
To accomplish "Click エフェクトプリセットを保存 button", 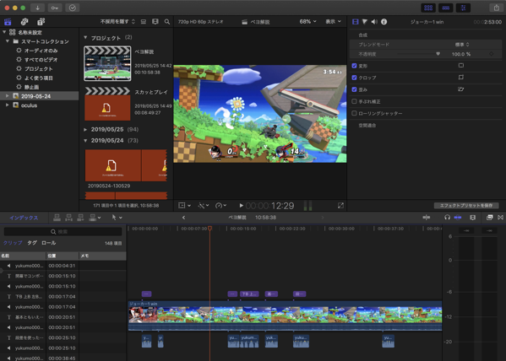I will [x=466, y=206].
